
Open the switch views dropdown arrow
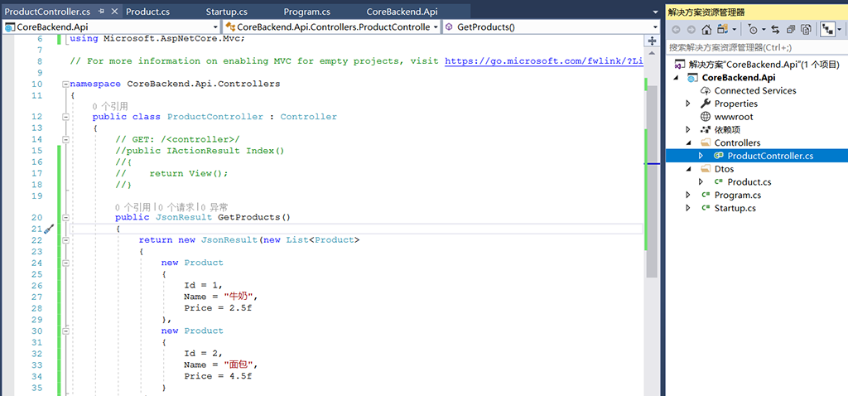(x=734, y=30)
